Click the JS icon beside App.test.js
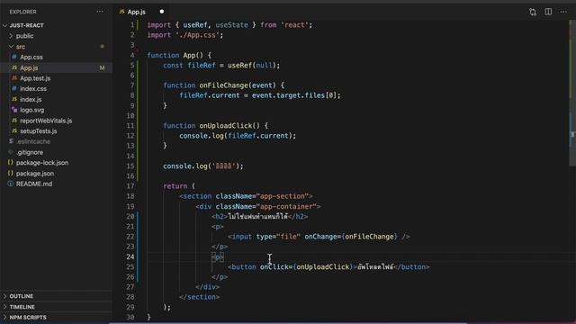 tap(14, 78)
